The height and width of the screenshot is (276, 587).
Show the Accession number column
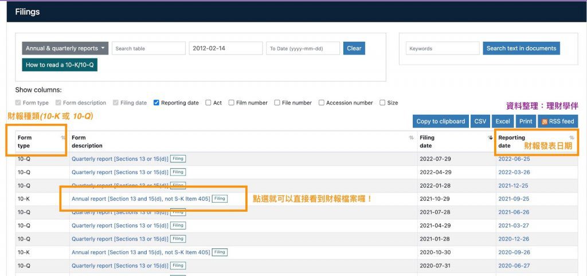[322, 103]
